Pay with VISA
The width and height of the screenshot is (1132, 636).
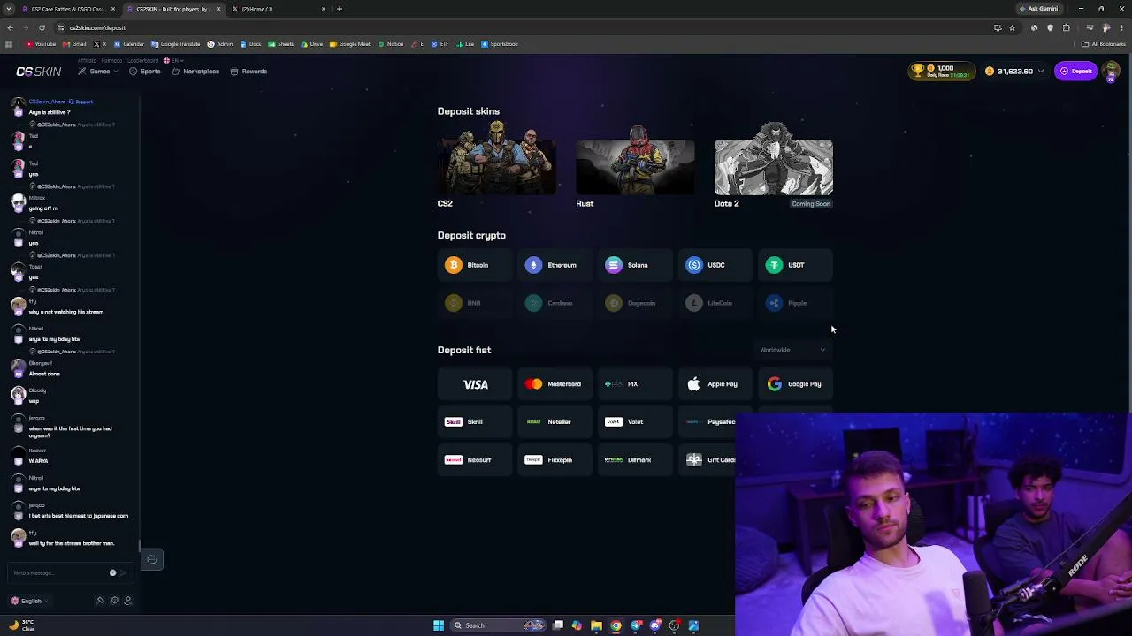(475, 384)
